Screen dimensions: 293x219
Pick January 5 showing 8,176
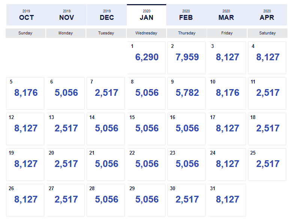pyautogui.click(x=25, y=93)
